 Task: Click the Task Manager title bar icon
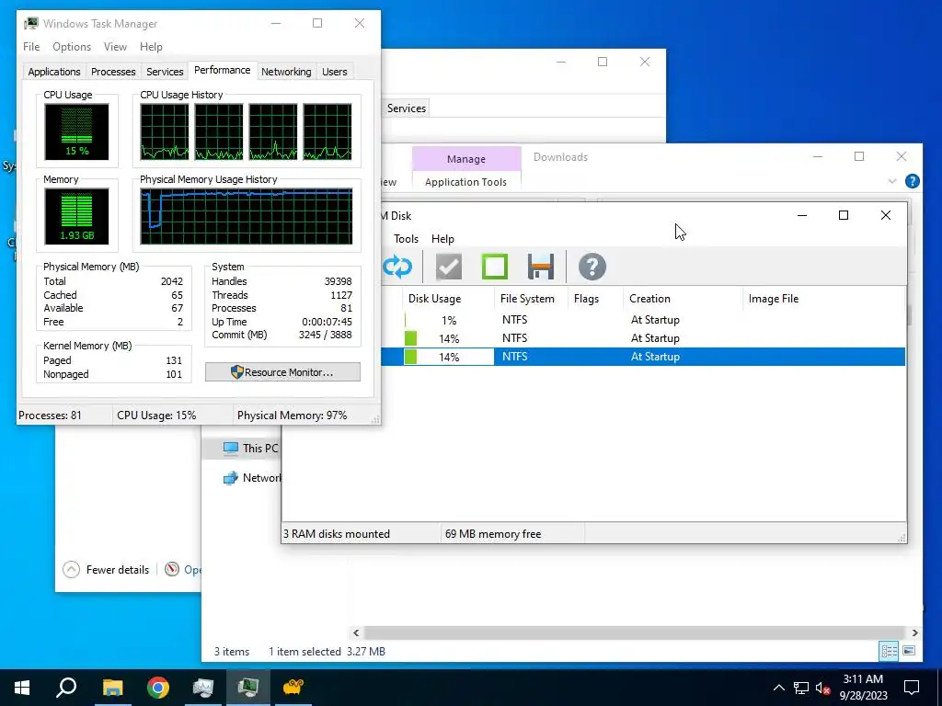[31, 23]
